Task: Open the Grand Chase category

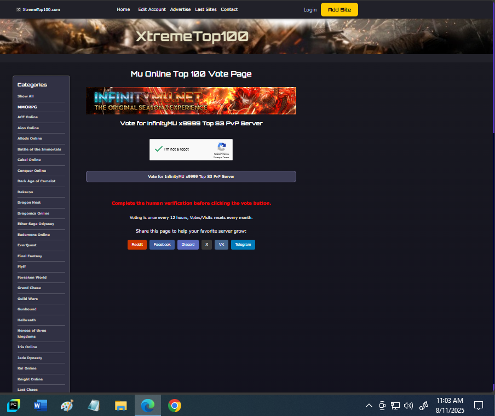Action: (x=29, y=288)
